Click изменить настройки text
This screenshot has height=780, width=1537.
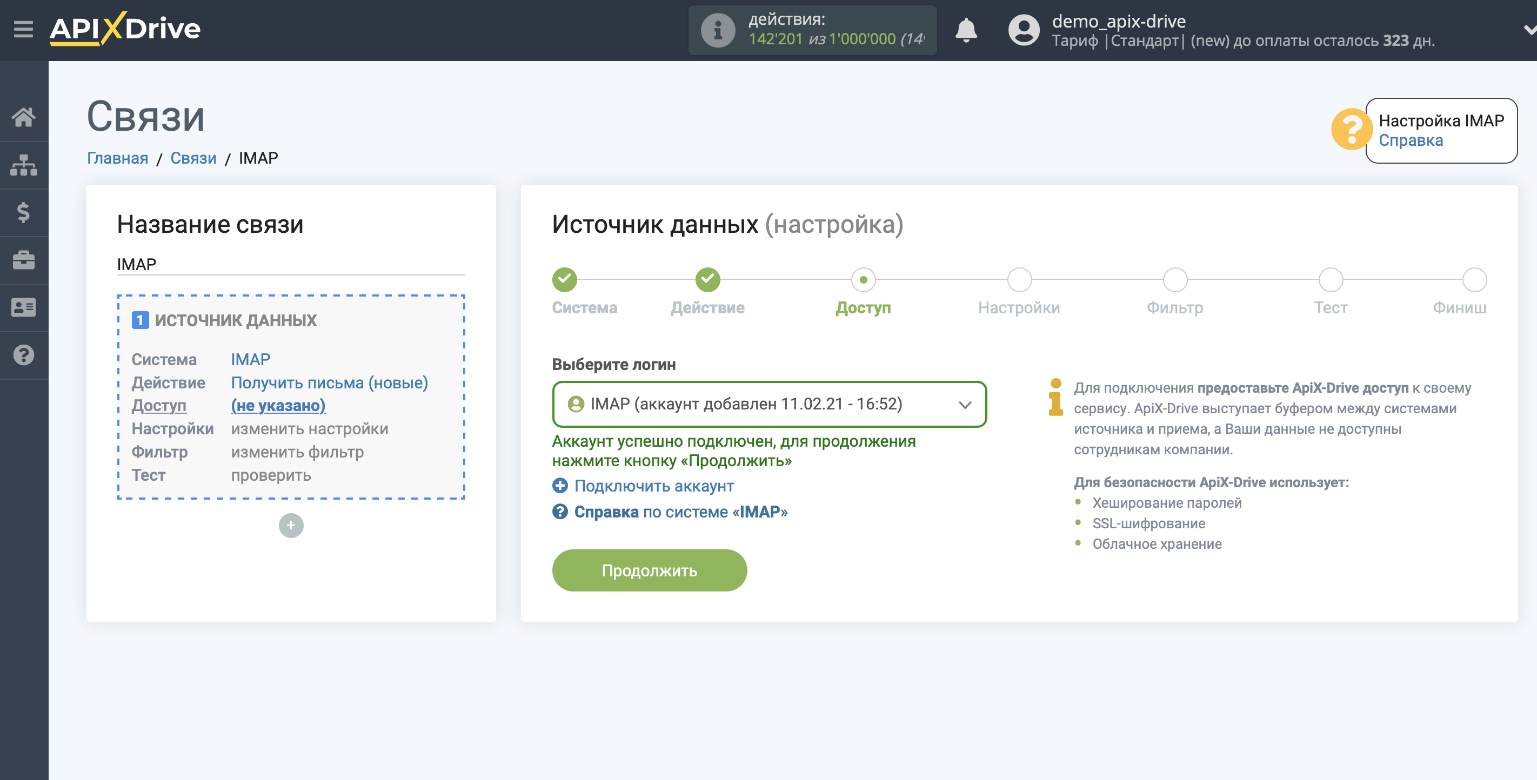(x=310, y=429)
